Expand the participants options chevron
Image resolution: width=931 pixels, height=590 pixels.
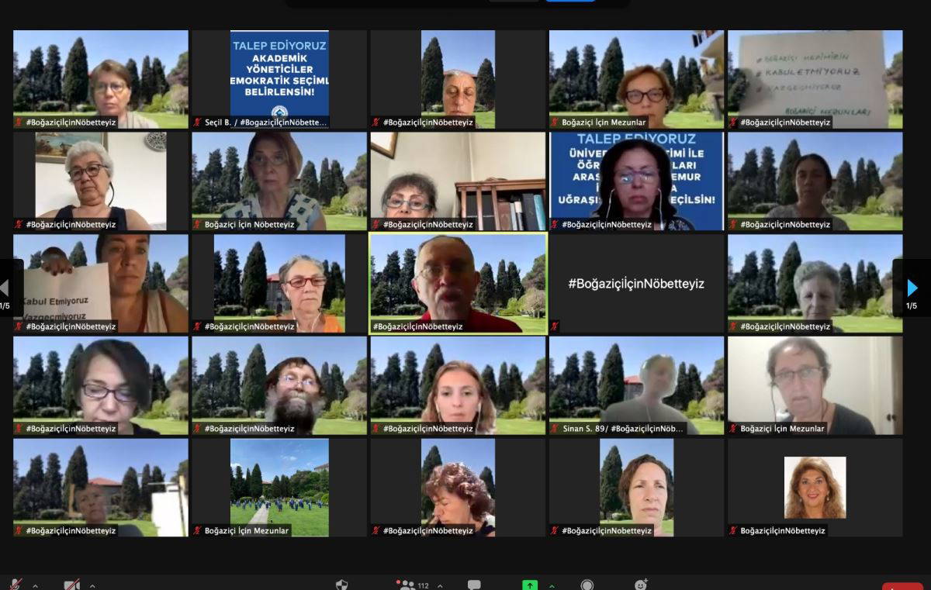(440, 585)
